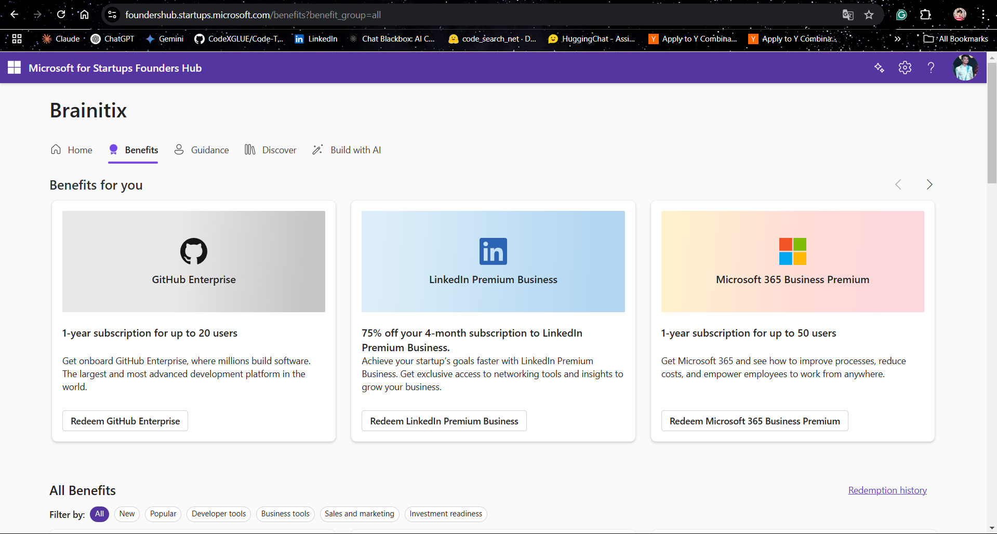997x534 pixels.
Task: Open the apps grid in bookmarks bar
Action: (x=17, y=38)
